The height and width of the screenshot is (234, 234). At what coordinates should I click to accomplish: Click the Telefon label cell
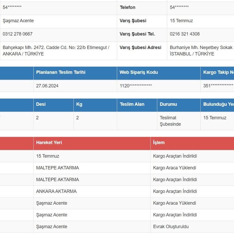(128, 8)
